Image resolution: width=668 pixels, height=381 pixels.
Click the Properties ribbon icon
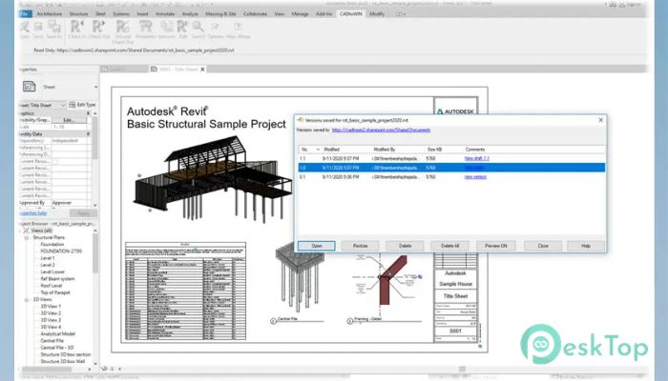[146, 27]
